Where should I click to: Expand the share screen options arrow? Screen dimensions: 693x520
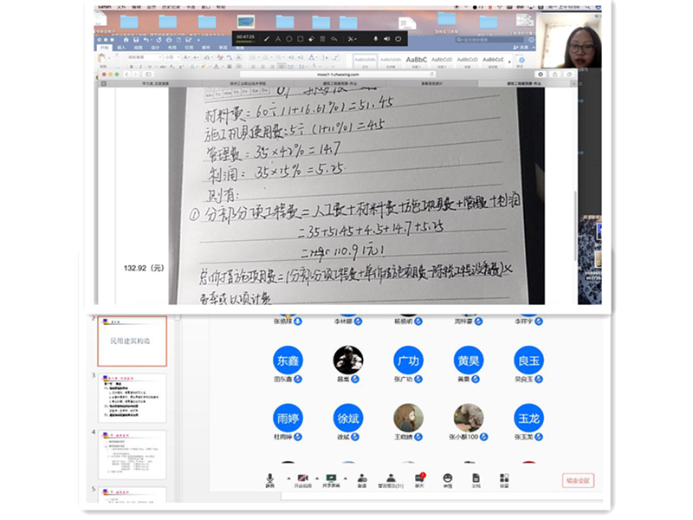click(345, 478)
